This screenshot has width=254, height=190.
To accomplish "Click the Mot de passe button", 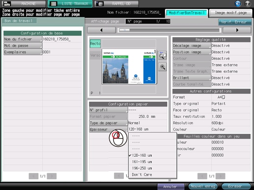I will 23,46.
